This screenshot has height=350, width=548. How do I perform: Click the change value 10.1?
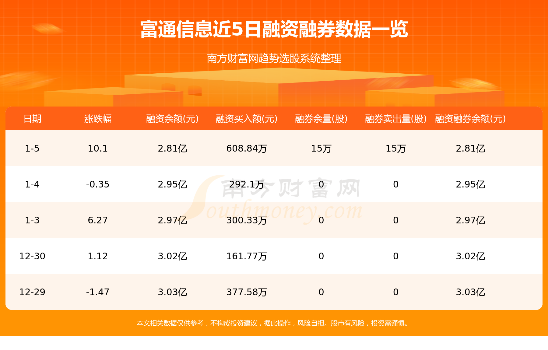tap(98, 149)
